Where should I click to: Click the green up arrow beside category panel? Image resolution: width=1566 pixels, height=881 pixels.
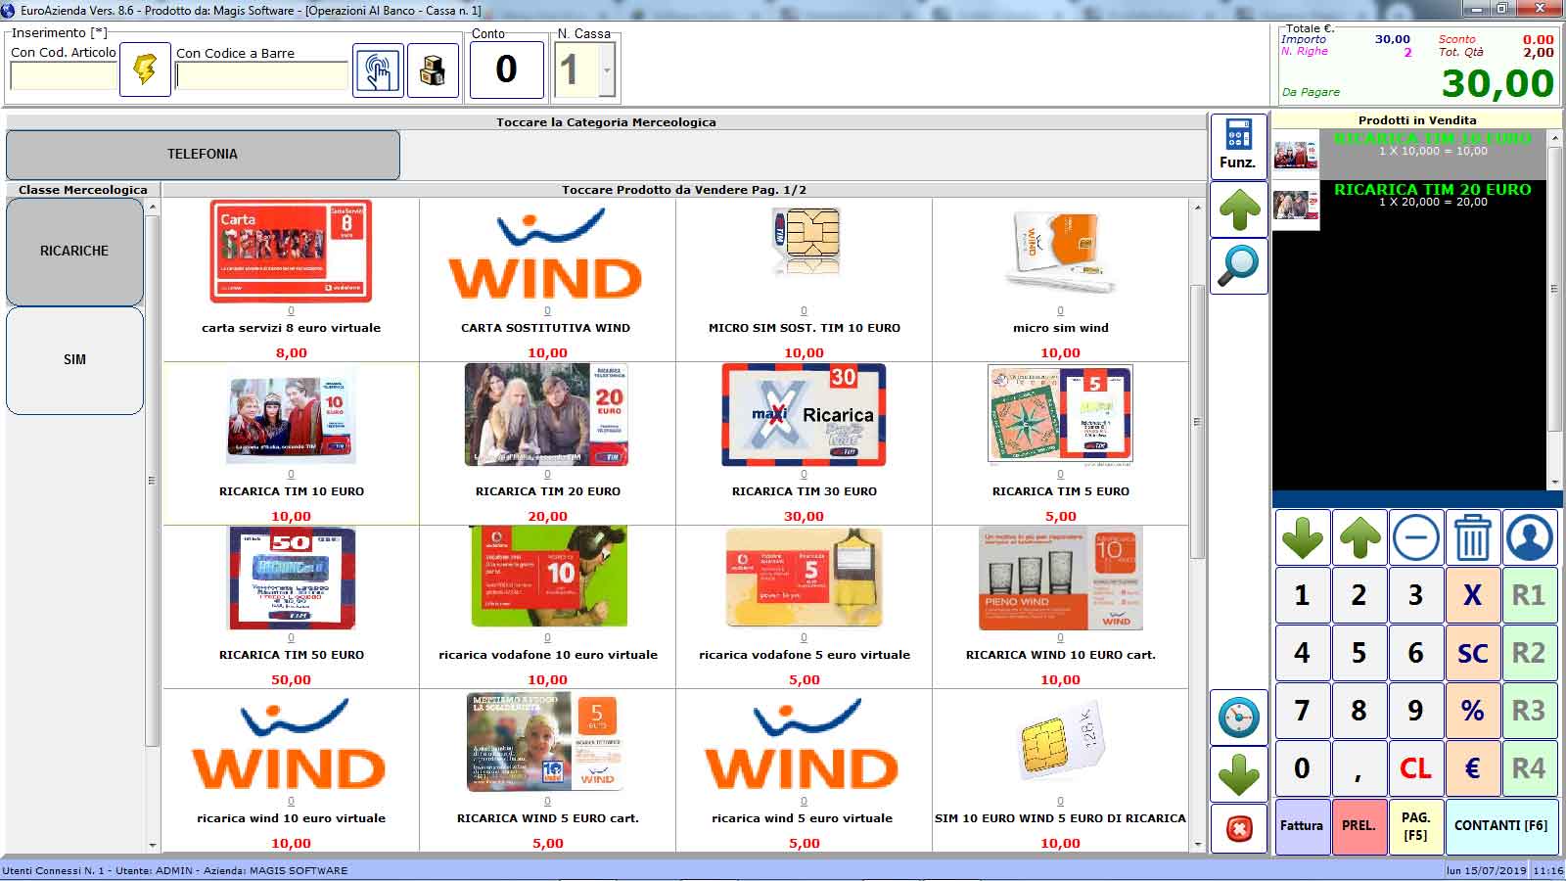(x=1238, y=209)
